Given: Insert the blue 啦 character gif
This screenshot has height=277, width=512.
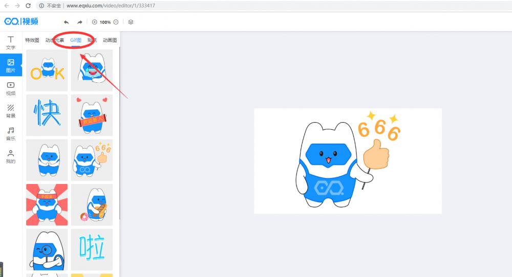Looking at the screenshot, I should (x=92, y=249).
